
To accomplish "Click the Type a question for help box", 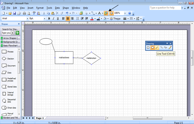I will point(165,8).
